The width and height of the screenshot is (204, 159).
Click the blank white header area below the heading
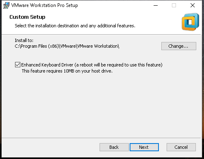(95, 31)
